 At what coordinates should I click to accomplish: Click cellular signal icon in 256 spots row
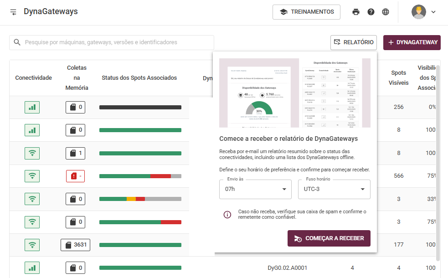pos(32,108)
